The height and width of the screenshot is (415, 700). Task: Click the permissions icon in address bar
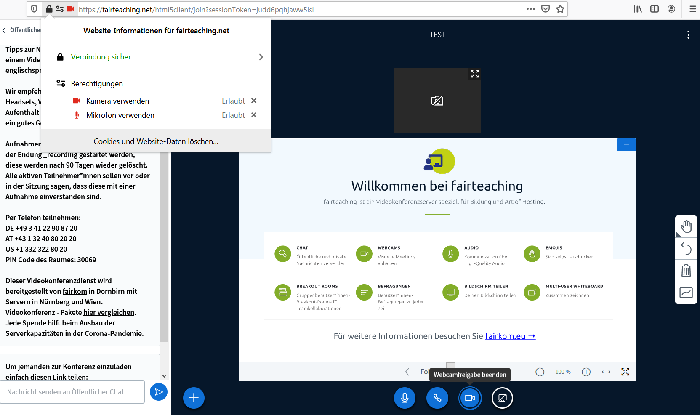(60, 9)
